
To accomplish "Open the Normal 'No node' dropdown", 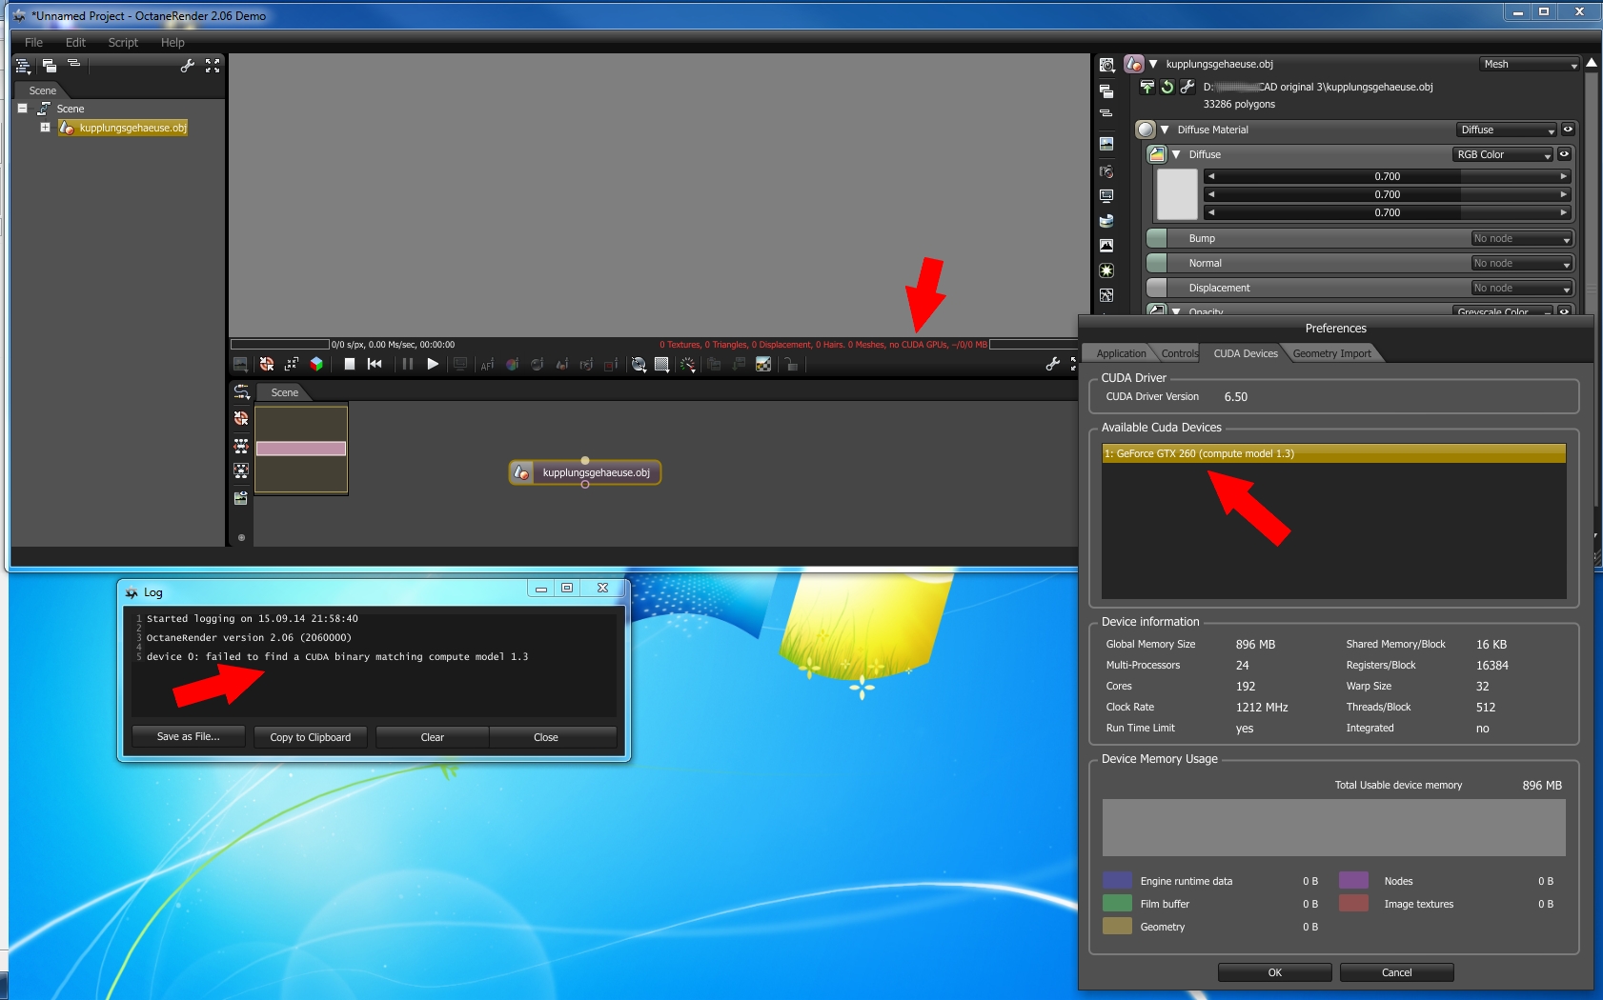I will 1521,263.
